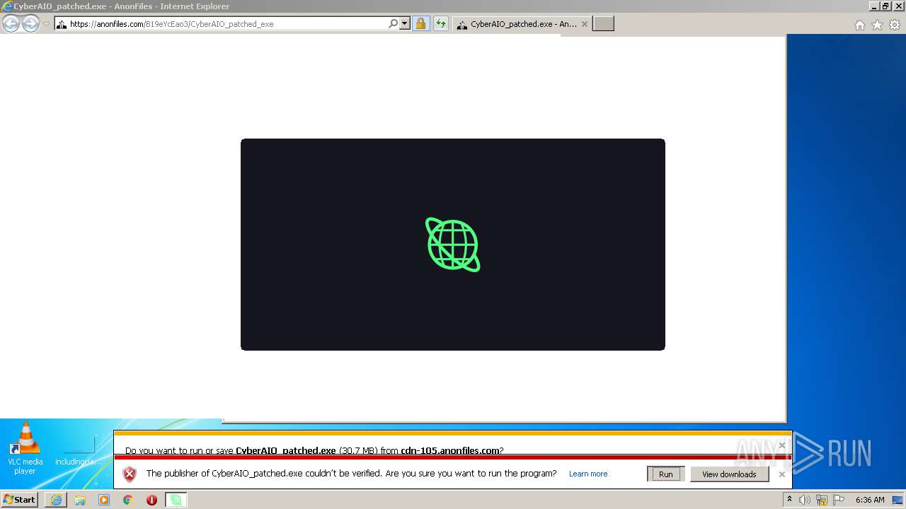The image size is (906, 509).
Task: Close the run or save download bar
Action: [x=782, y=445]
